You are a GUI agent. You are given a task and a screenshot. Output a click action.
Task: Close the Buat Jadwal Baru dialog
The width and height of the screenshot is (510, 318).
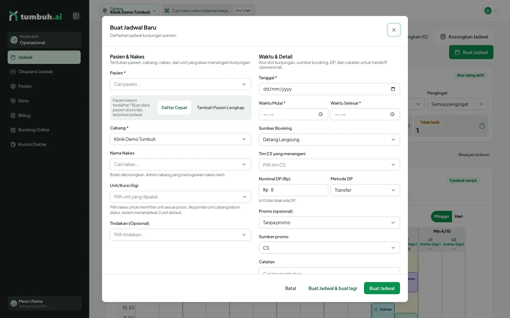[x=394, y=30]
